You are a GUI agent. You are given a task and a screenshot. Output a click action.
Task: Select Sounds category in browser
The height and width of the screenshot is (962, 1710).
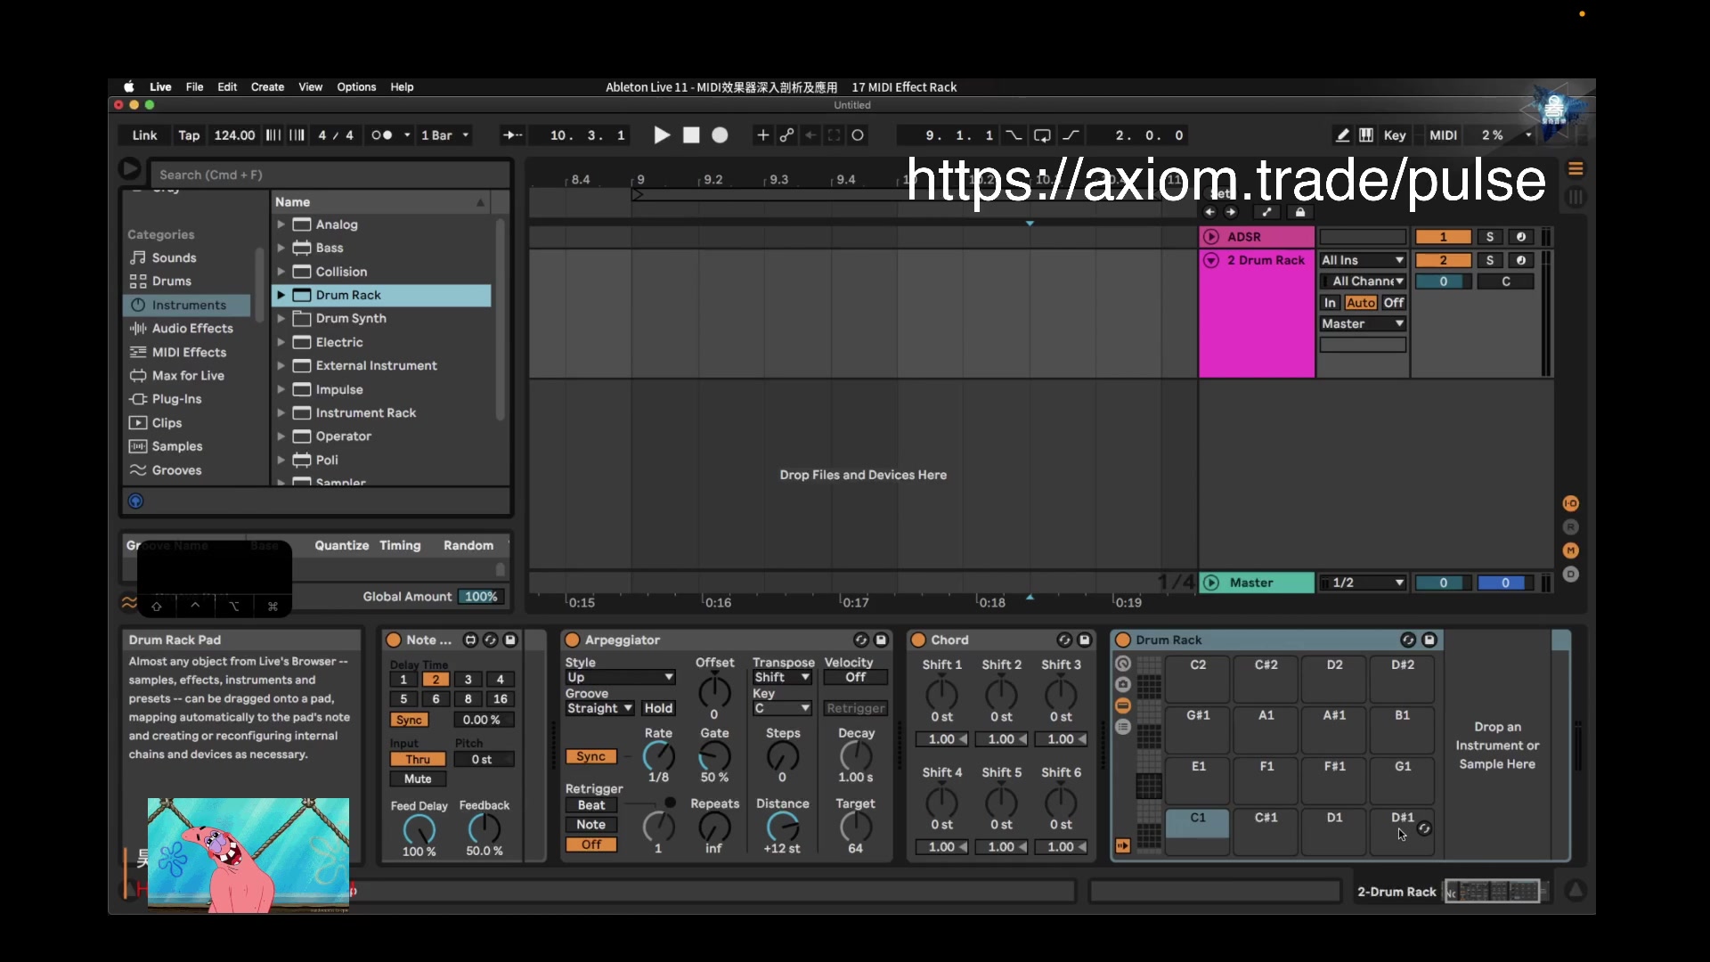point(174,258)
